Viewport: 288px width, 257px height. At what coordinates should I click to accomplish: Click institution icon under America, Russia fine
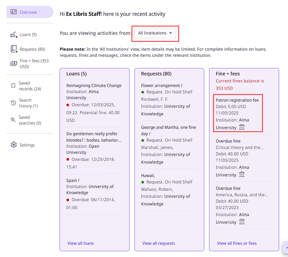pyautogui.click(x=242, y=221)
